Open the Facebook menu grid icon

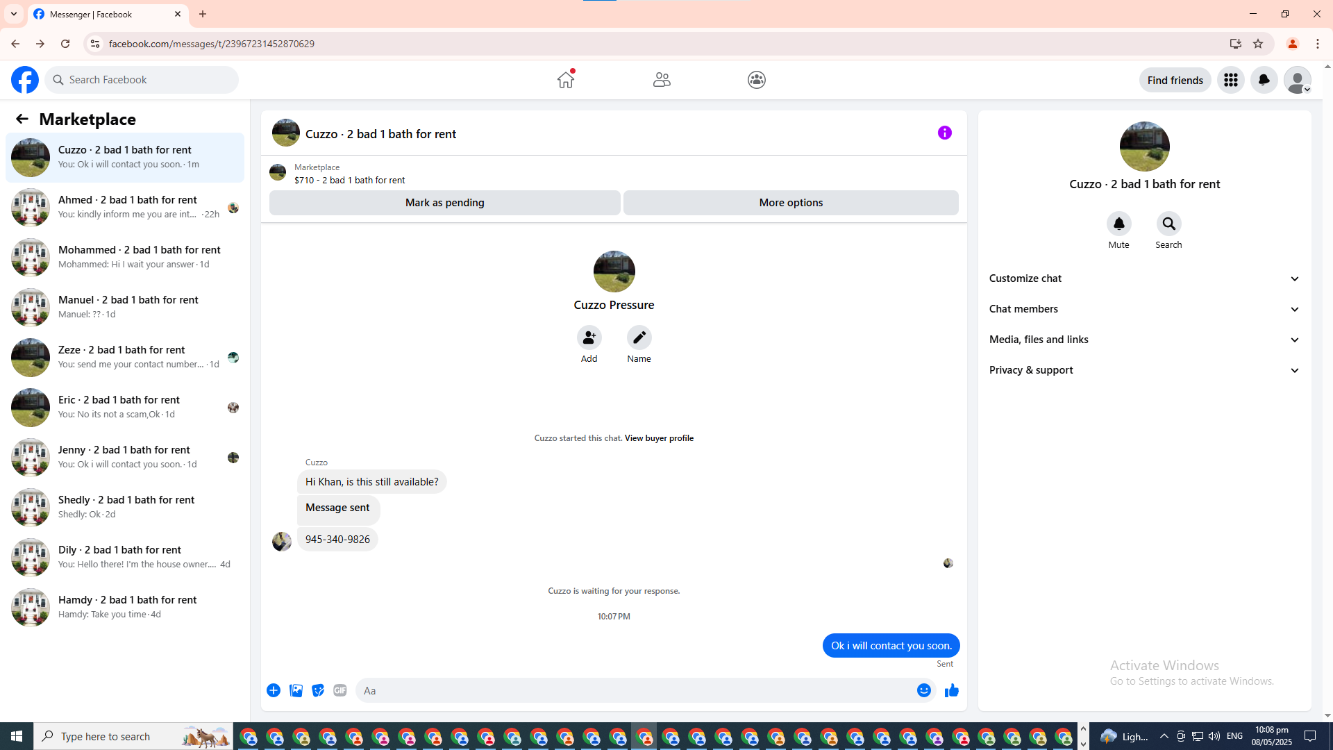(1231, 80)
